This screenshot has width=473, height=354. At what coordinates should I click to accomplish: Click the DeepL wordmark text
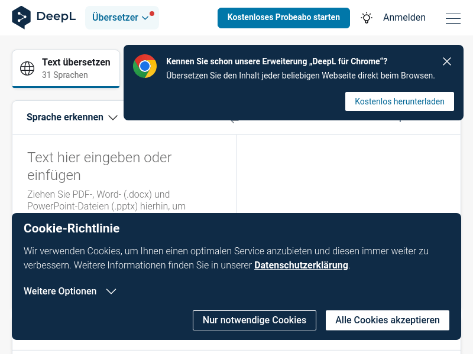pos(56,17)
